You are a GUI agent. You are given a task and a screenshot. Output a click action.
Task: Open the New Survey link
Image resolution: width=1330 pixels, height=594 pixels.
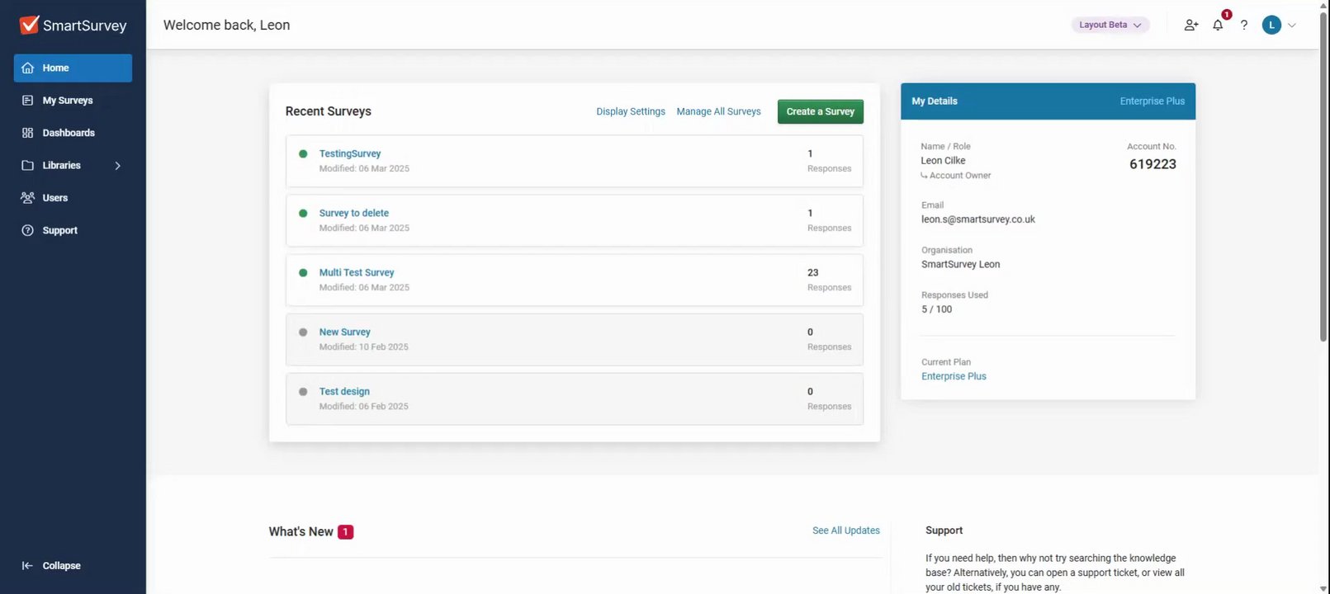[x=345, y=332]
